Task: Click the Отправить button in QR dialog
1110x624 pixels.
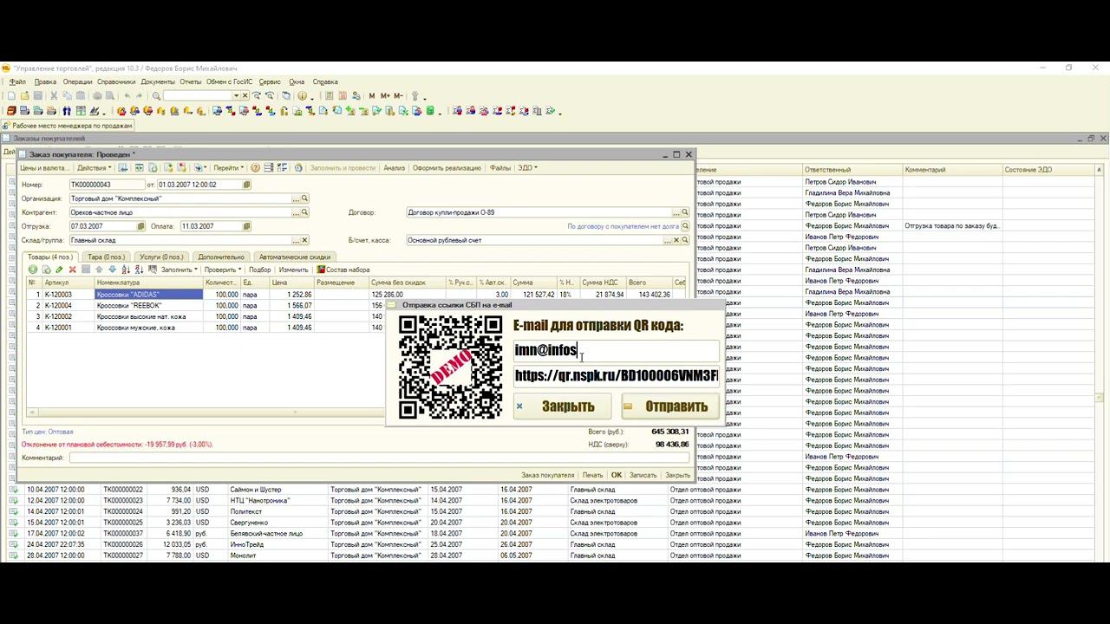Action: click(670, 406)
